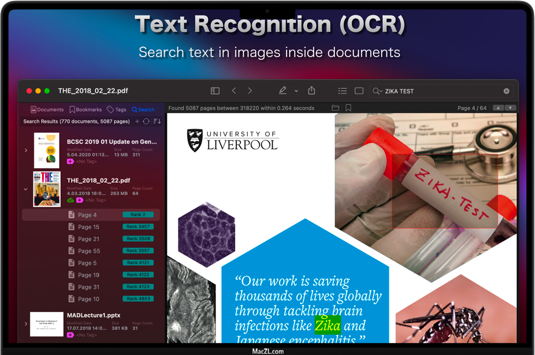Open BCSC 2019 document thumbnail
Viewport: 535px width, 355px height.
[x=47, y=150]
